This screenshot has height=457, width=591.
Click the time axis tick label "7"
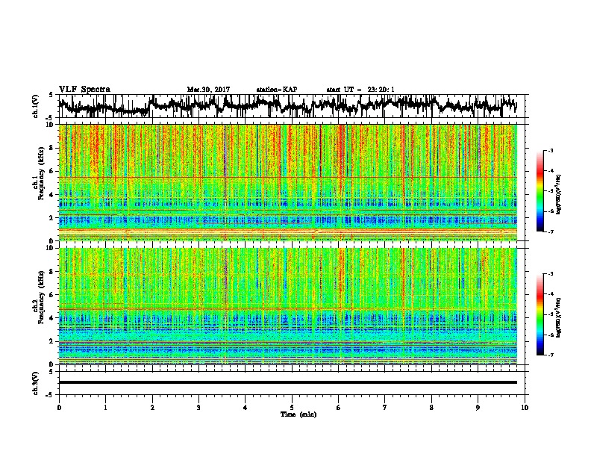[385, 408]
